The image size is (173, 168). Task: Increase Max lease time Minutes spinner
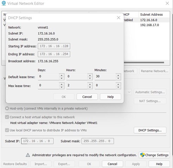coord(118,84)
